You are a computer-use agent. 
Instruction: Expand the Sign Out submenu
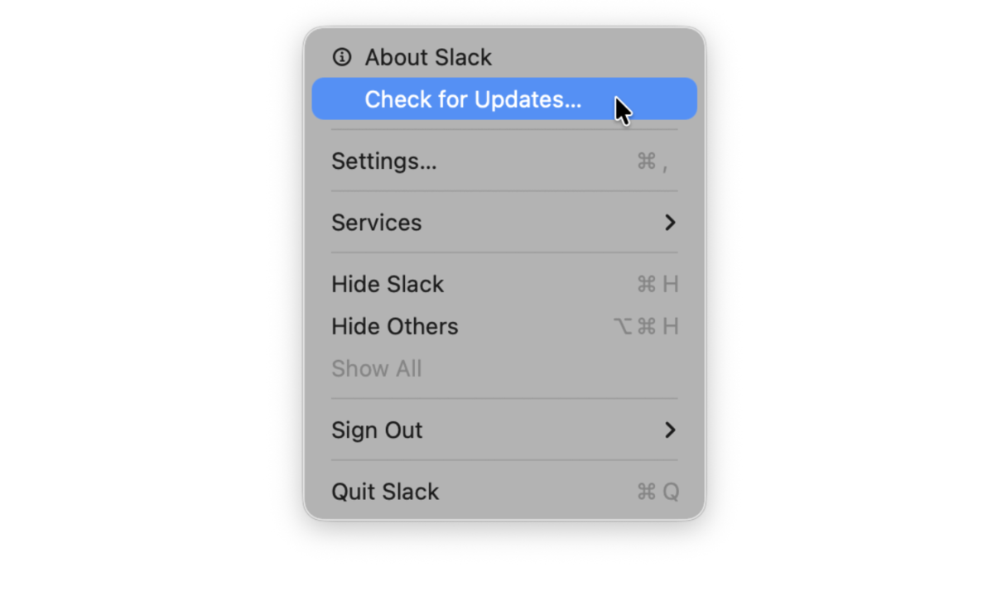pos(377,430)
